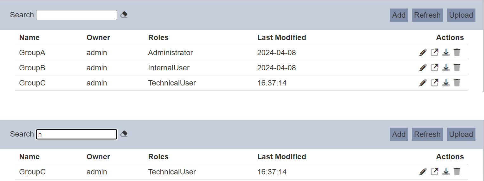The width and height of the screenshot is (484, 181).
Task: Focus the Search field containing 'h'
Action: (76, 134)
